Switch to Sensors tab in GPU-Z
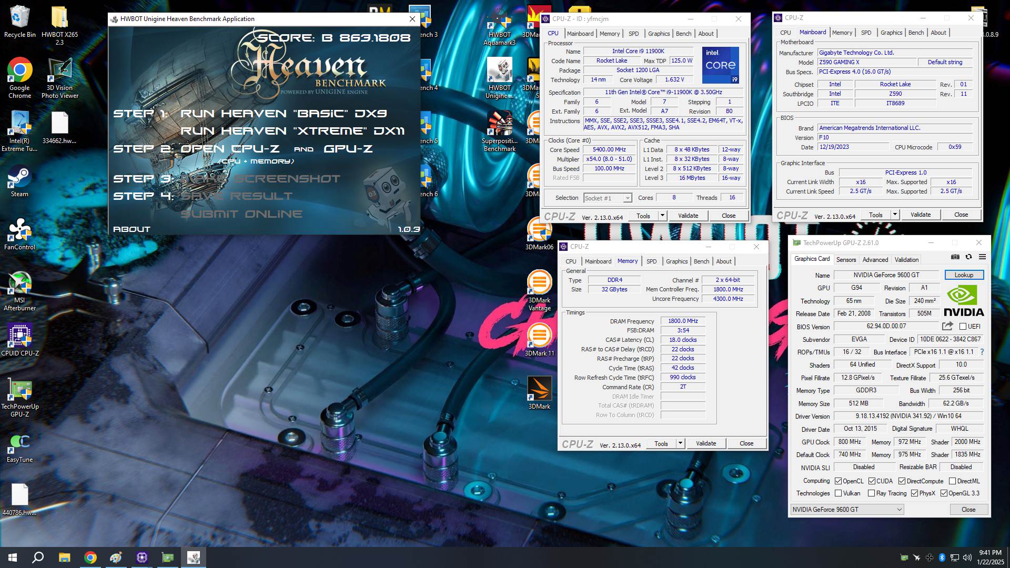 pyautogui.click(x=846, y=260)
